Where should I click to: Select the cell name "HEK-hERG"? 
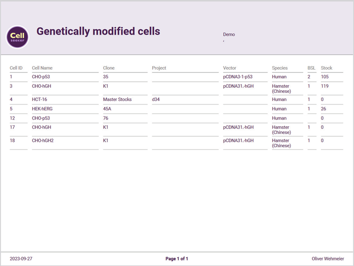(x=42, y=109)
